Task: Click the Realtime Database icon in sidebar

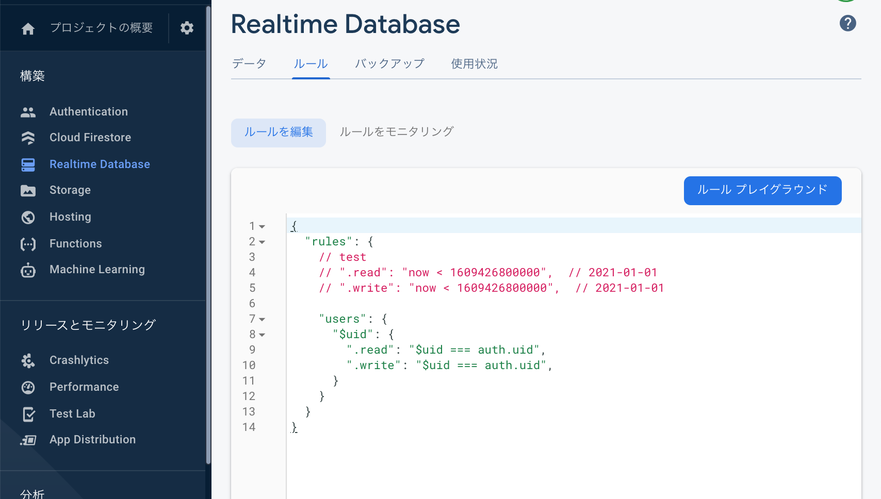Action: [x=28, y=164]
